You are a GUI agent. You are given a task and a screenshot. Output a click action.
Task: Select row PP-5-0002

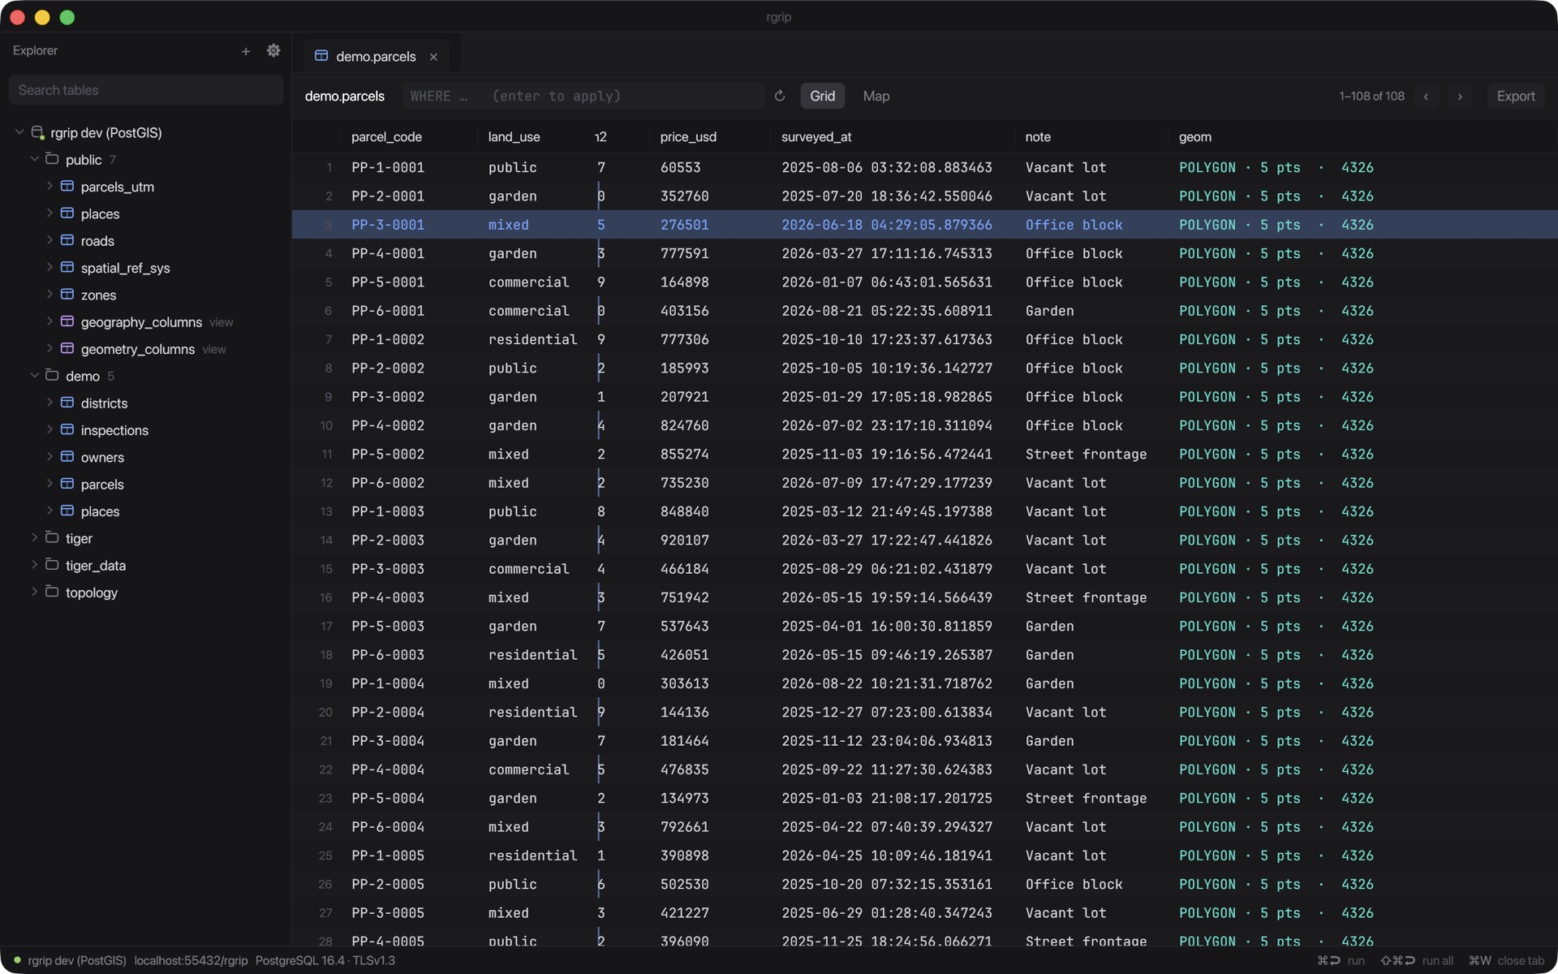[x=925, y=455]
